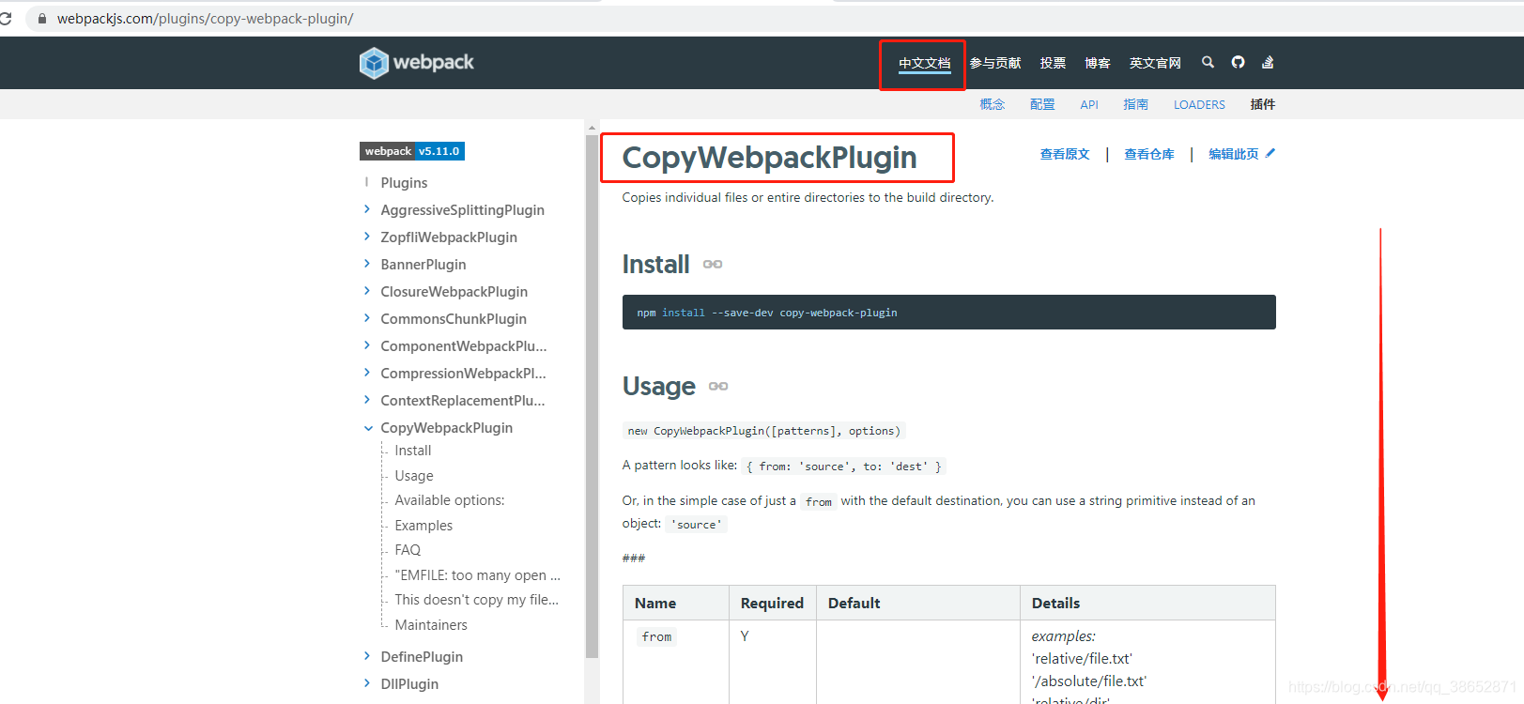
Task: Expand CommonsChunkPlugin chevron
Action: pyautogui.click(x=367, y=318)
